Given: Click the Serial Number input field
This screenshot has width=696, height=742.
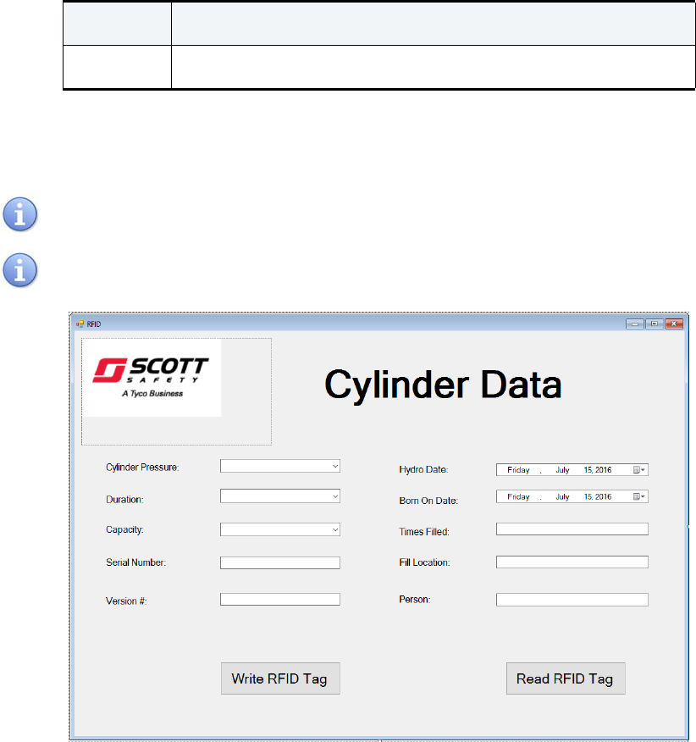Looking at the screenshot, I should [x=280, y=562].
